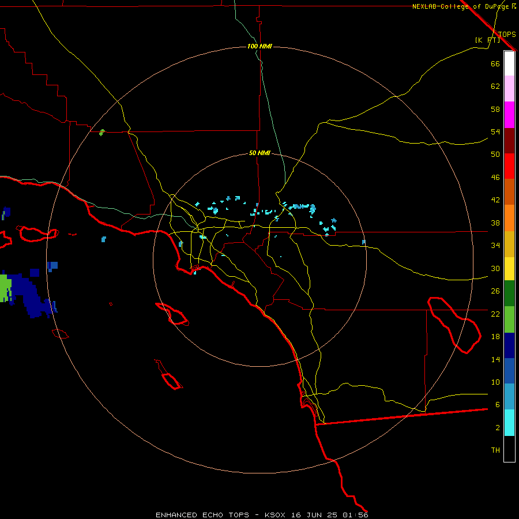
Task: Click the white swatch in the tops legend
Action: (x=509, y=63)
